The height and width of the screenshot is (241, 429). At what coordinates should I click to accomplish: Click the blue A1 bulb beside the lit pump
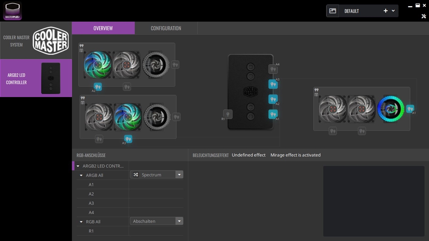point(410,109)
